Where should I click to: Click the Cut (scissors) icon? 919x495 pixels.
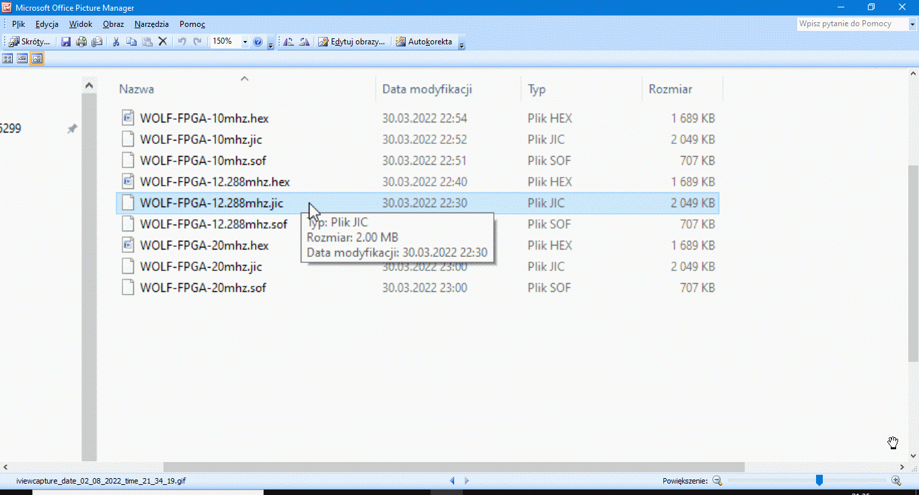pyautogui.click(x=116, y=42)
